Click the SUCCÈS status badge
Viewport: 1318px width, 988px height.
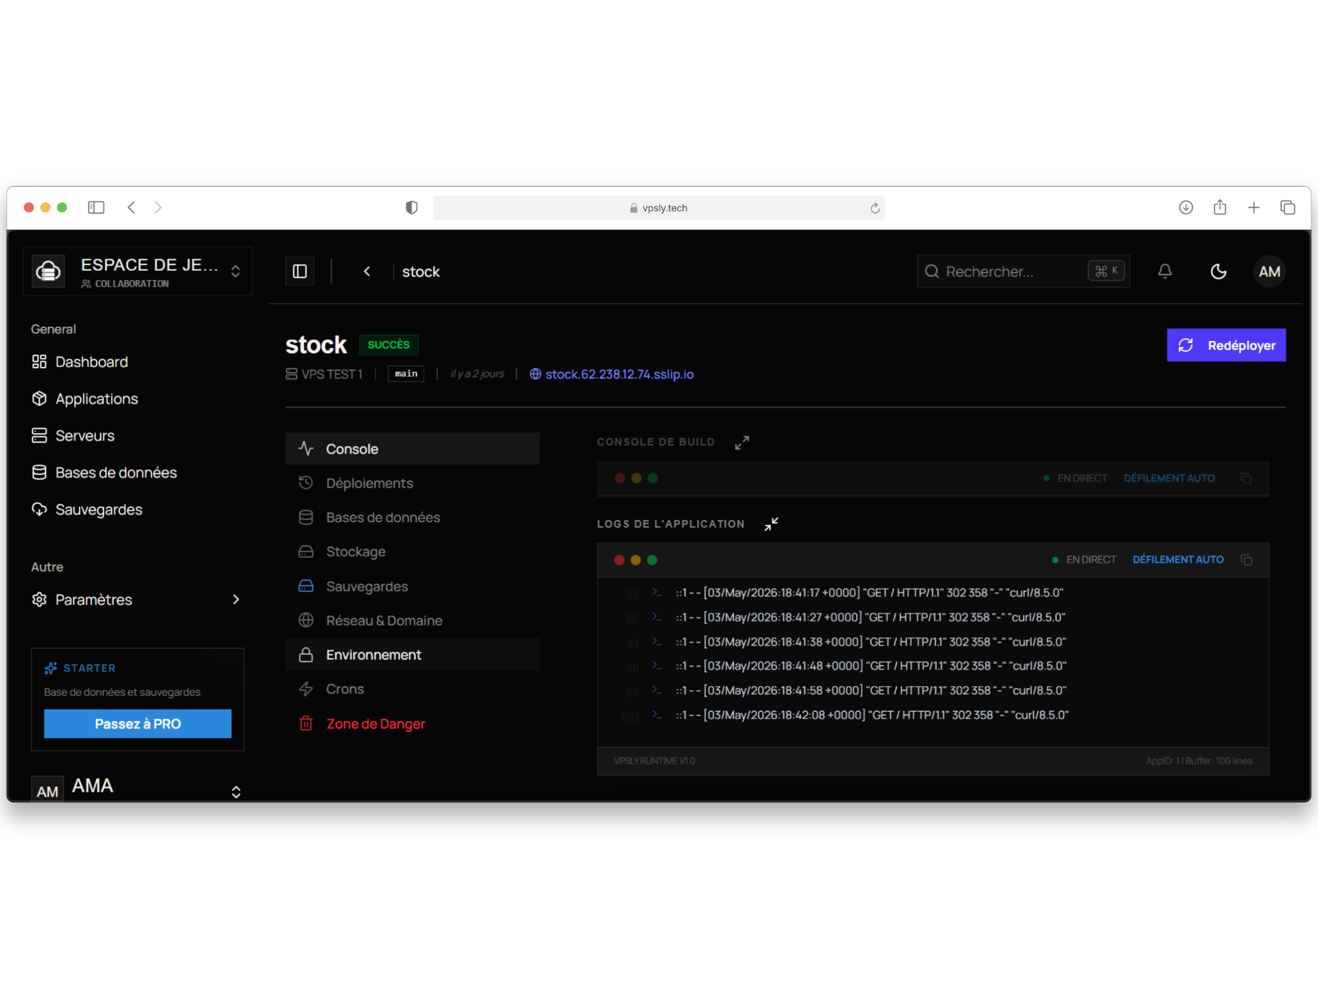point(389,344)
